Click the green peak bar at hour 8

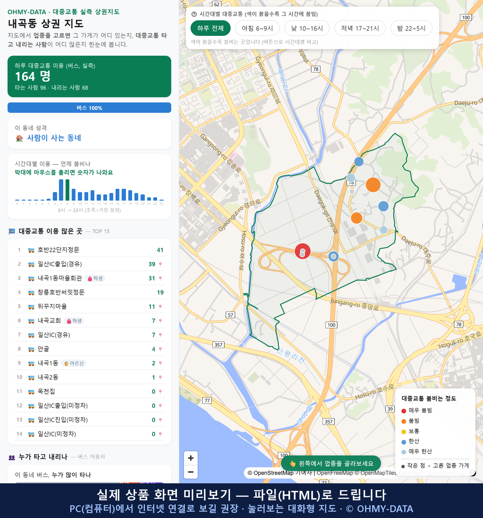(67, 190)
